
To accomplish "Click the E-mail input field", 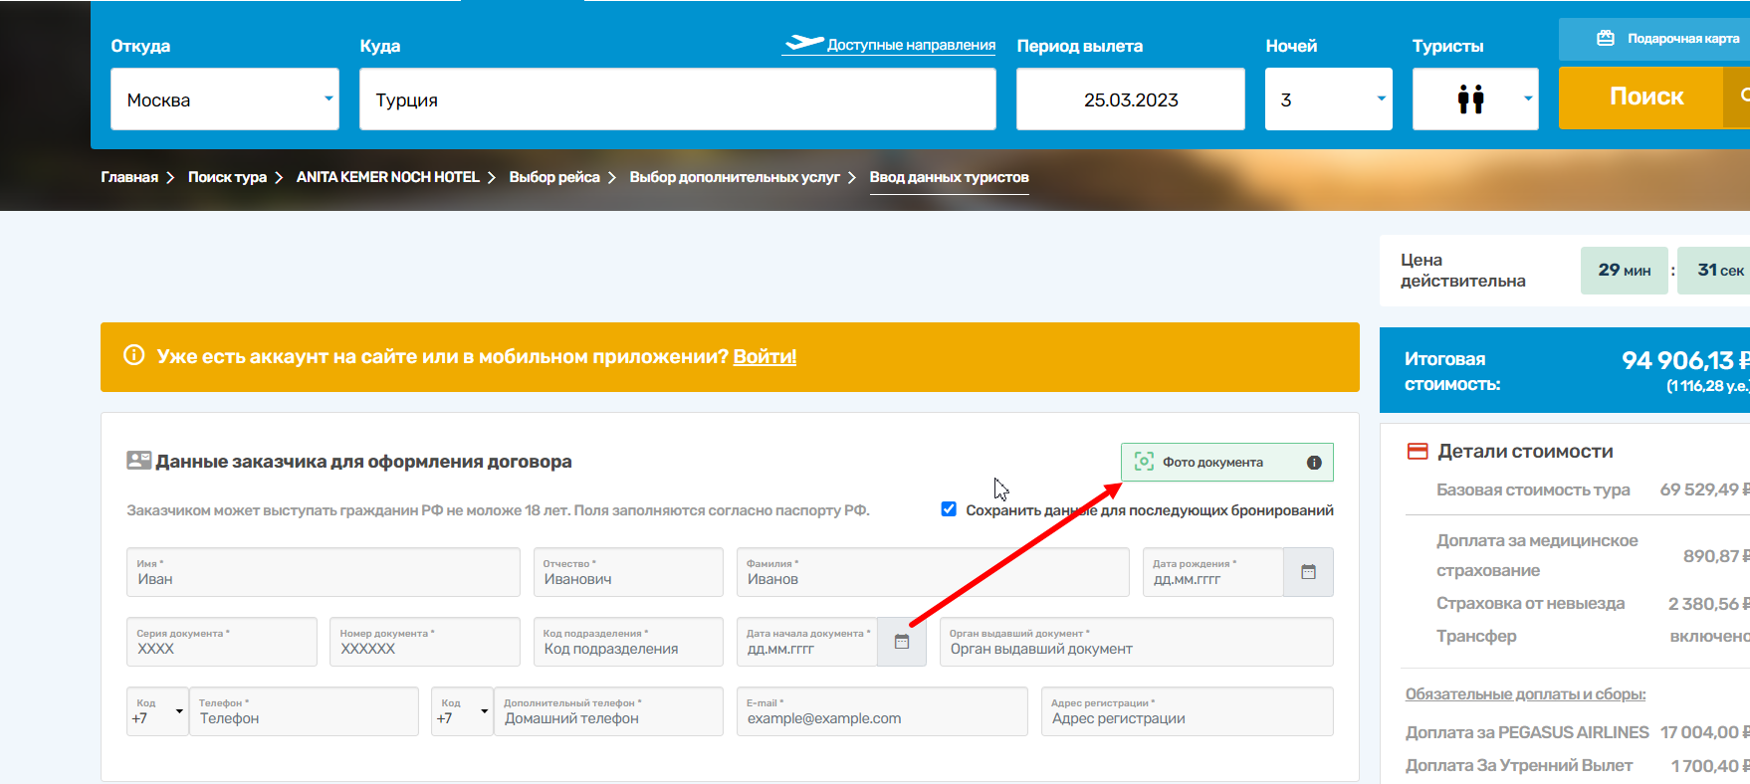I will tap(882, 711).
